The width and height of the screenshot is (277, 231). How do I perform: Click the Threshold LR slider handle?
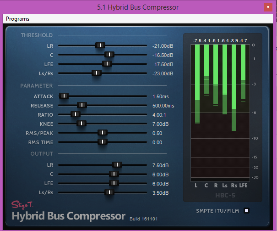click(x=100, y=45)
